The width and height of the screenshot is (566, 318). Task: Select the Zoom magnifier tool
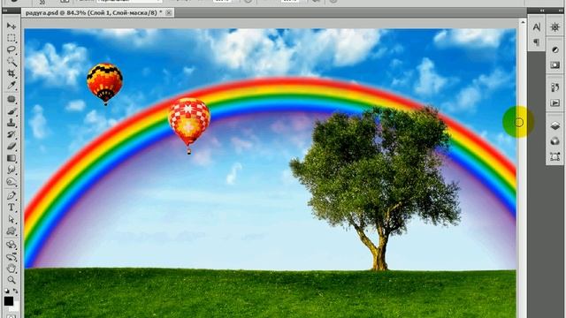tap(11, 280)
